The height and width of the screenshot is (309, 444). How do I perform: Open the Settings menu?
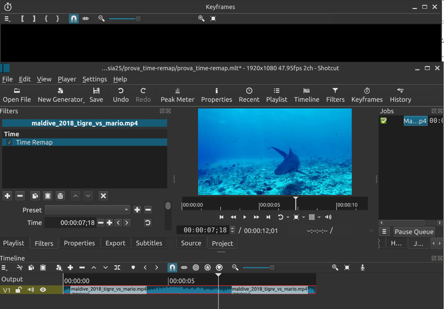click(94, 79)
